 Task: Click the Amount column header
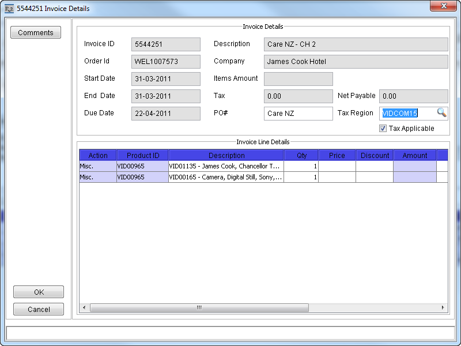415,156
